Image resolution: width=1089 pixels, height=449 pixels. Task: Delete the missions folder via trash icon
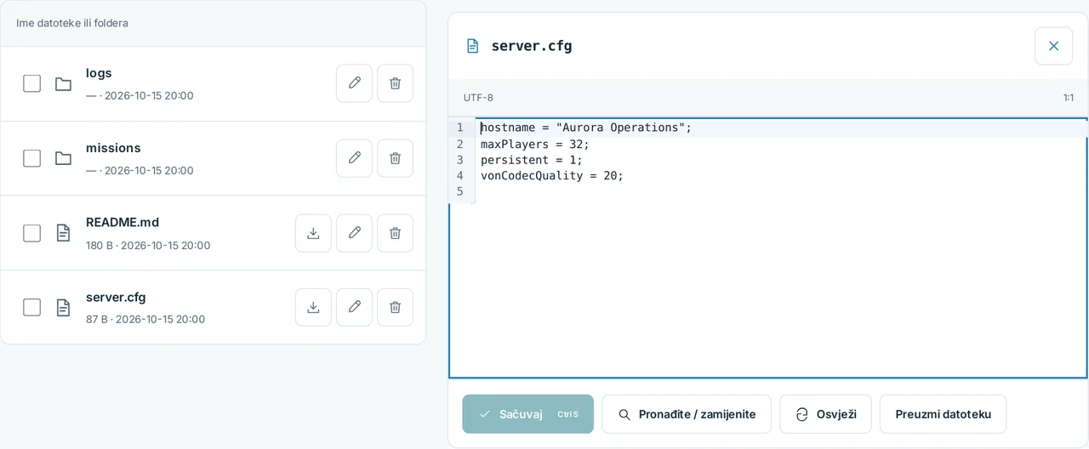[395, 158]
